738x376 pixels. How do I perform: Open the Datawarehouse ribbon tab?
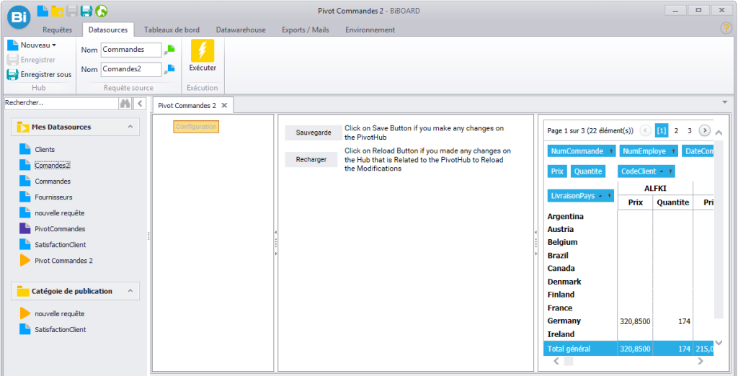coord(241,30)
